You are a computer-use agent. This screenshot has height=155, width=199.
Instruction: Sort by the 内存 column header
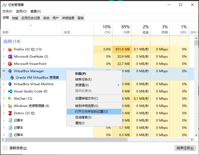(x=122, y=30)
